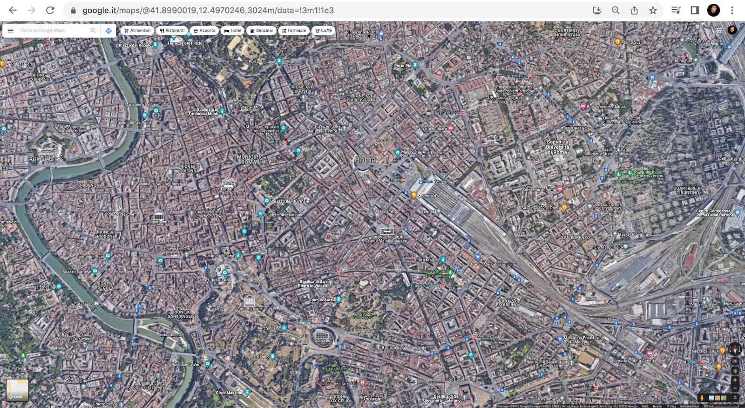This screenshot has width=745, height=408.
Task: Open the Google account avatar on the map
Action: tap(732, 30)
